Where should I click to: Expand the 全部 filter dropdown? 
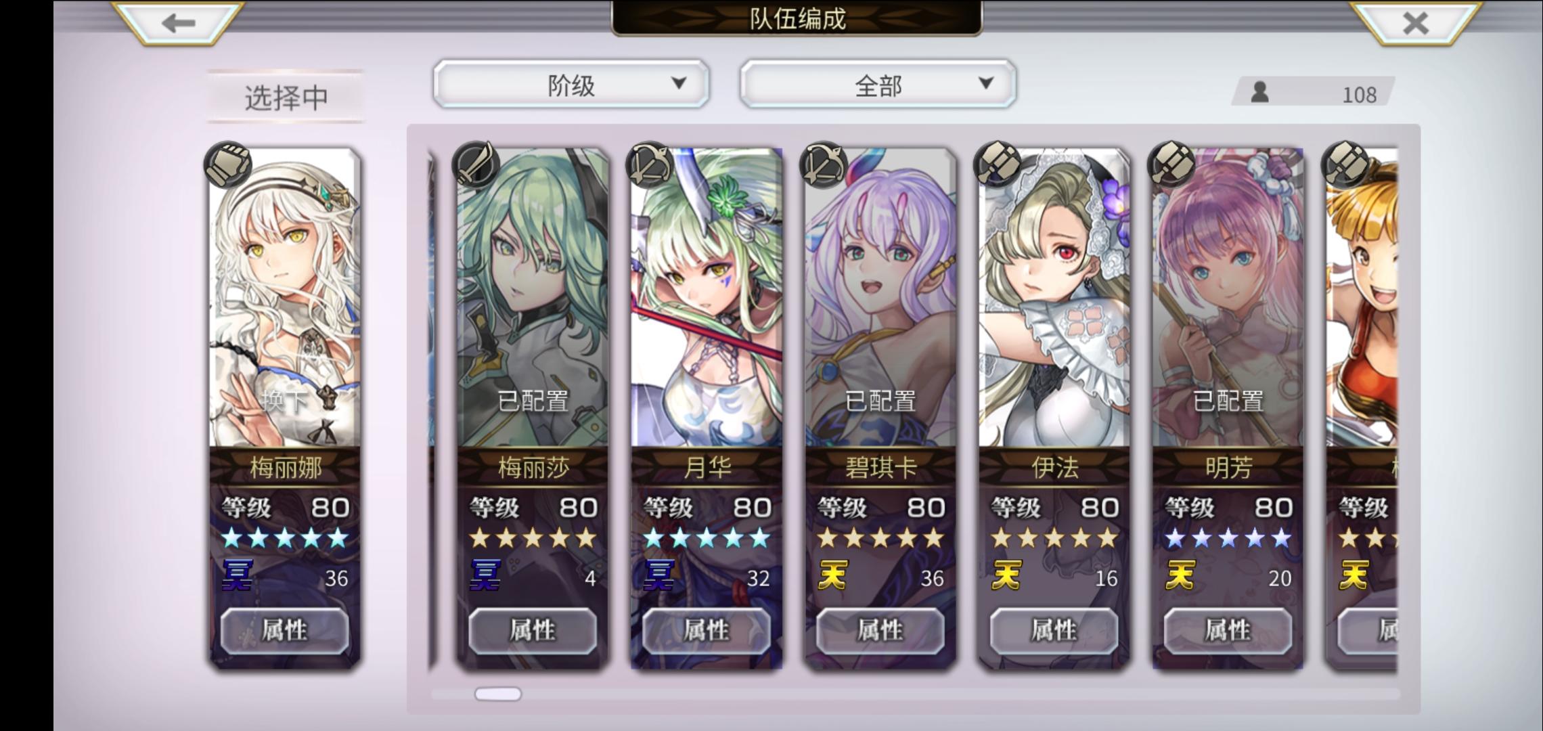(878, 84)
